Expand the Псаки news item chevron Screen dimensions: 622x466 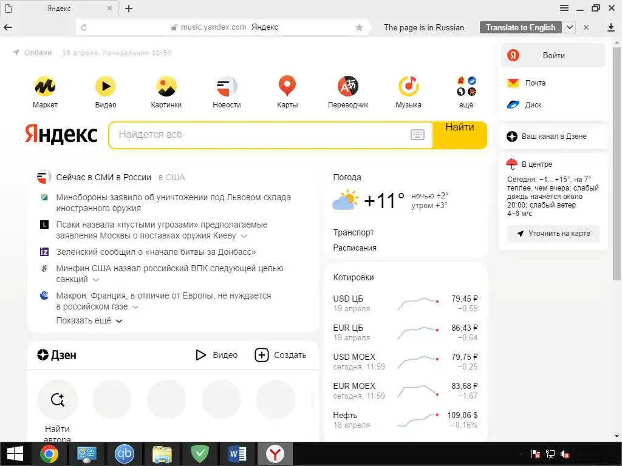coord(244,236)
